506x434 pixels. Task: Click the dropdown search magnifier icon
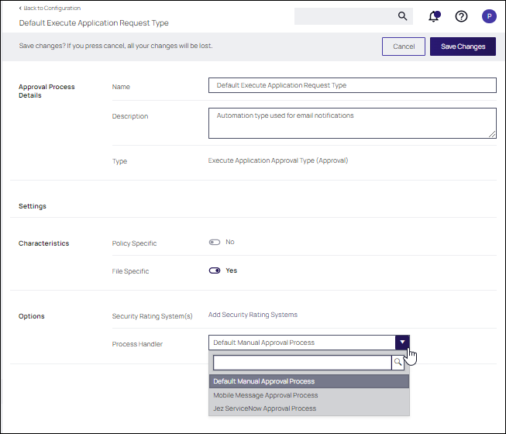click(x=398, y=363)
